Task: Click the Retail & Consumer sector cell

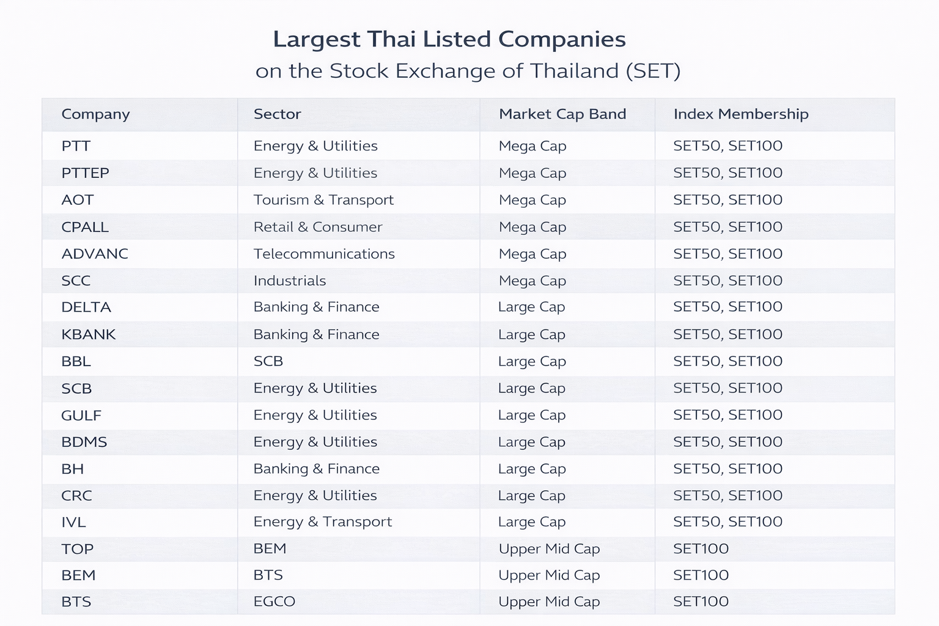Action: pos(318,227)
